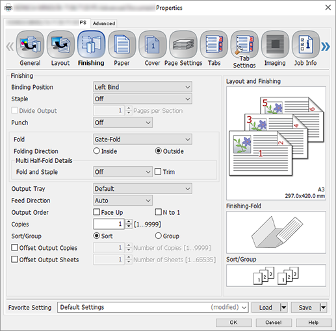Select the Cover settings icon

point(153,45)
